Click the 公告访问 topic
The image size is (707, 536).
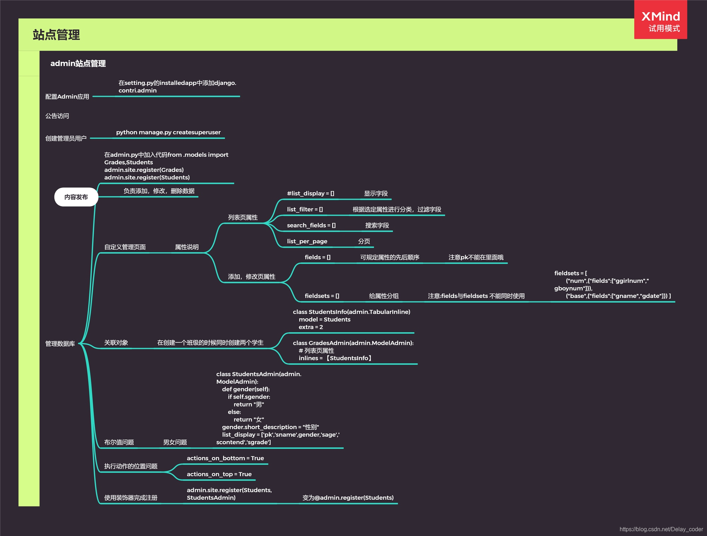(x=57, y=116)
